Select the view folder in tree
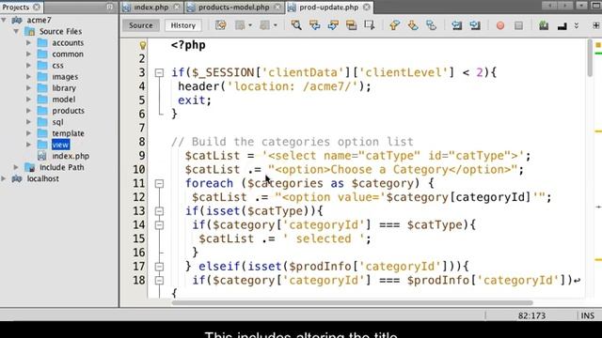Screen dimensions: 602x338 pos(60,145)
